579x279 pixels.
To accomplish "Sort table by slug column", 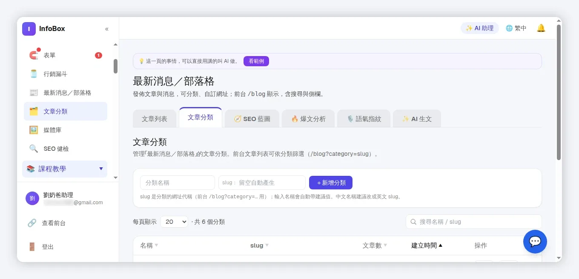I will pos(259,245).
